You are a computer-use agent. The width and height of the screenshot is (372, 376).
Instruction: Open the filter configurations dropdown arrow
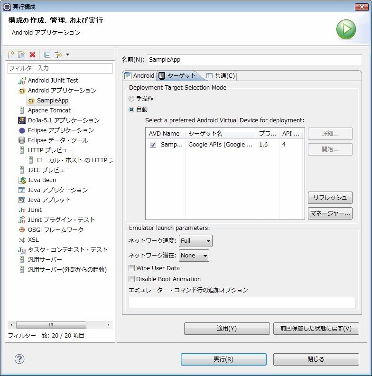coord(67,55)
